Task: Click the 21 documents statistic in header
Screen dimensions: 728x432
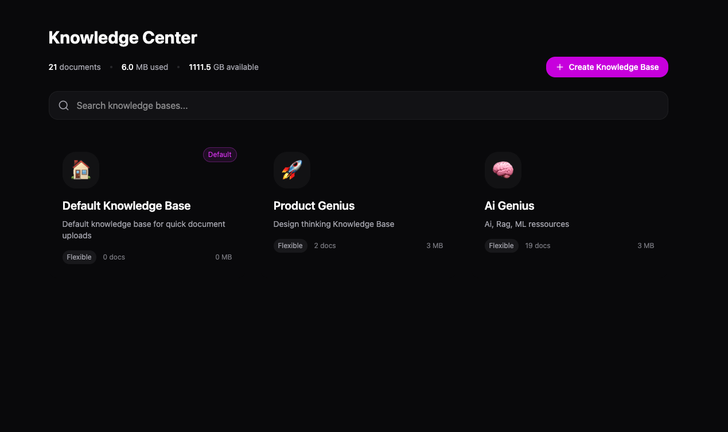Action: pos(75,67)
